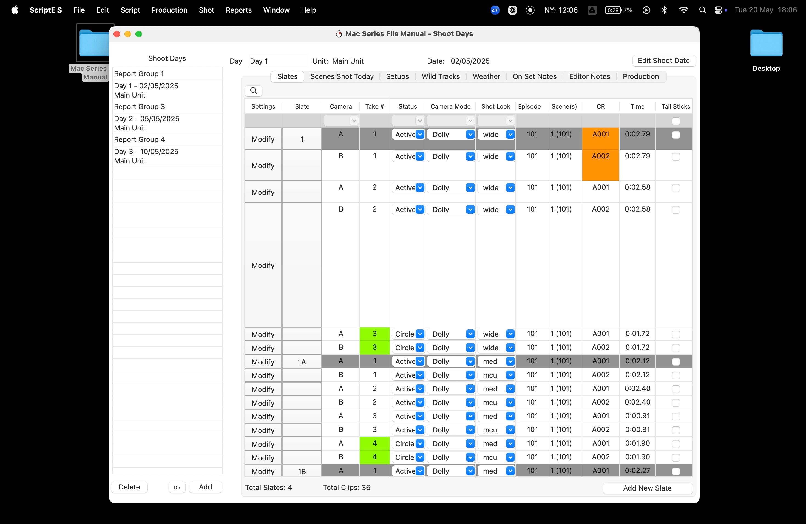Check Tail Sticks in the filter header row
The width and height of the screenshot is (806, 524).
tap(676, 121)
